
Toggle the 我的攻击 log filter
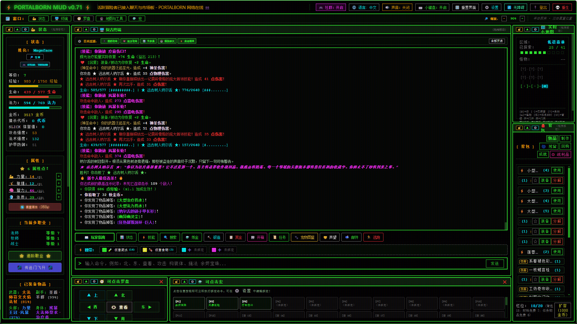click(110, 41)
